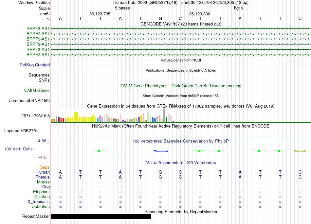Click the 'Human' species label
Viewport: 311px width, 224px height.
click(x=43, y=172)
